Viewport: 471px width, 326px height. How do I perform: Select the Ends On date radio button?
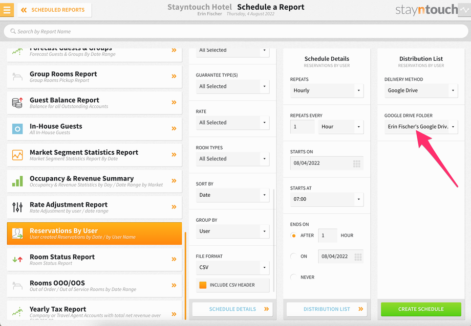click(294, 257)
